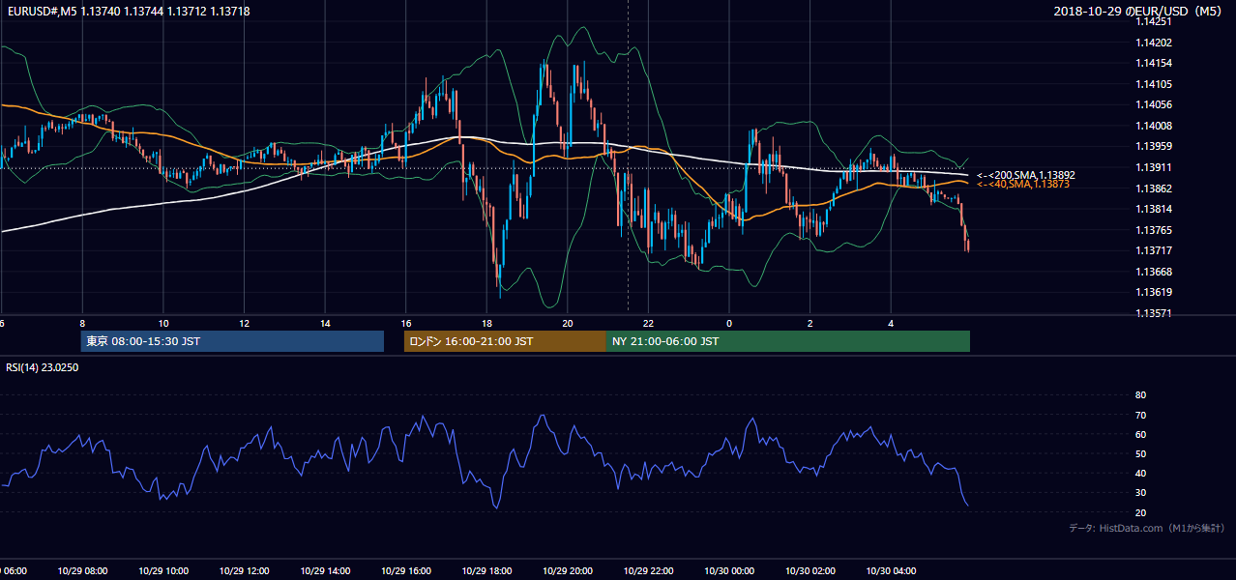The height and width of the screenshot is (580, 1236).
Task: Click RSI scale value 70
Action: point(1140,415)
